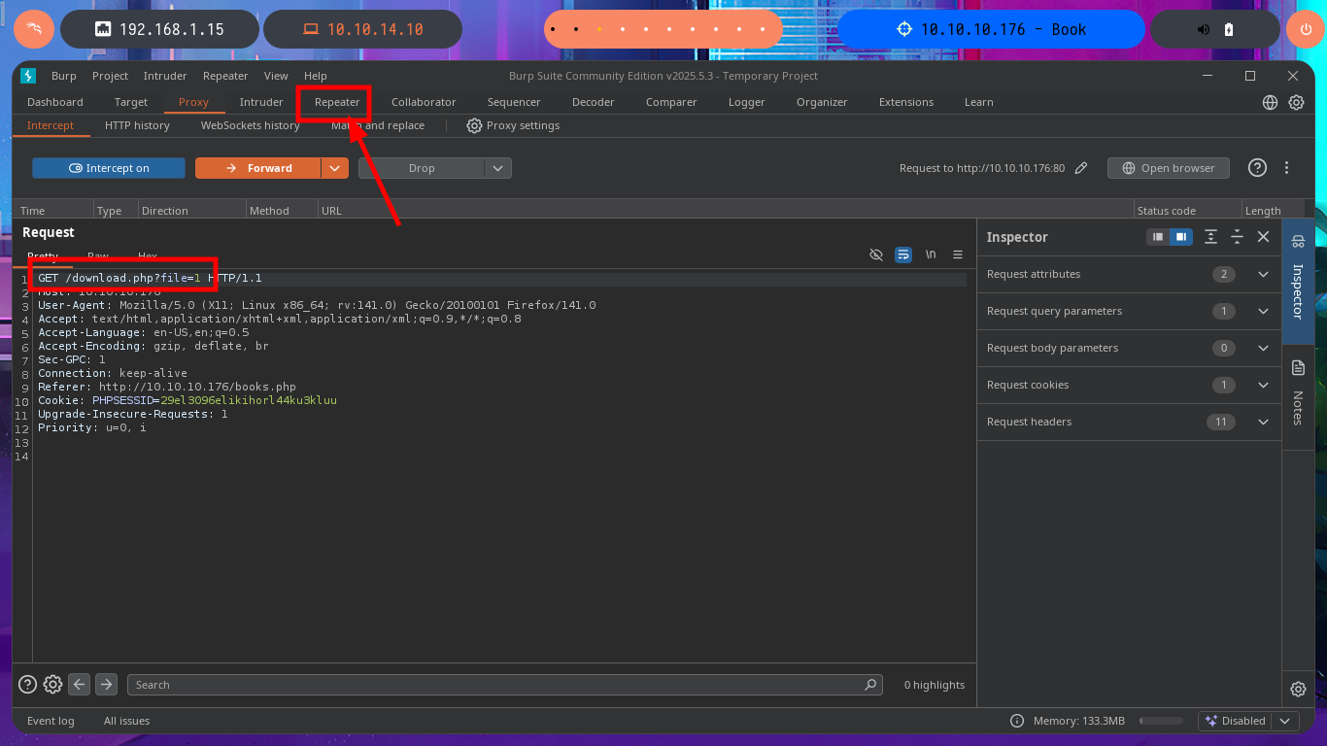Viewport: 1327px width, 746px height.
Task: Expand all Inspector sections
Action: click(x=1210, y=237)
